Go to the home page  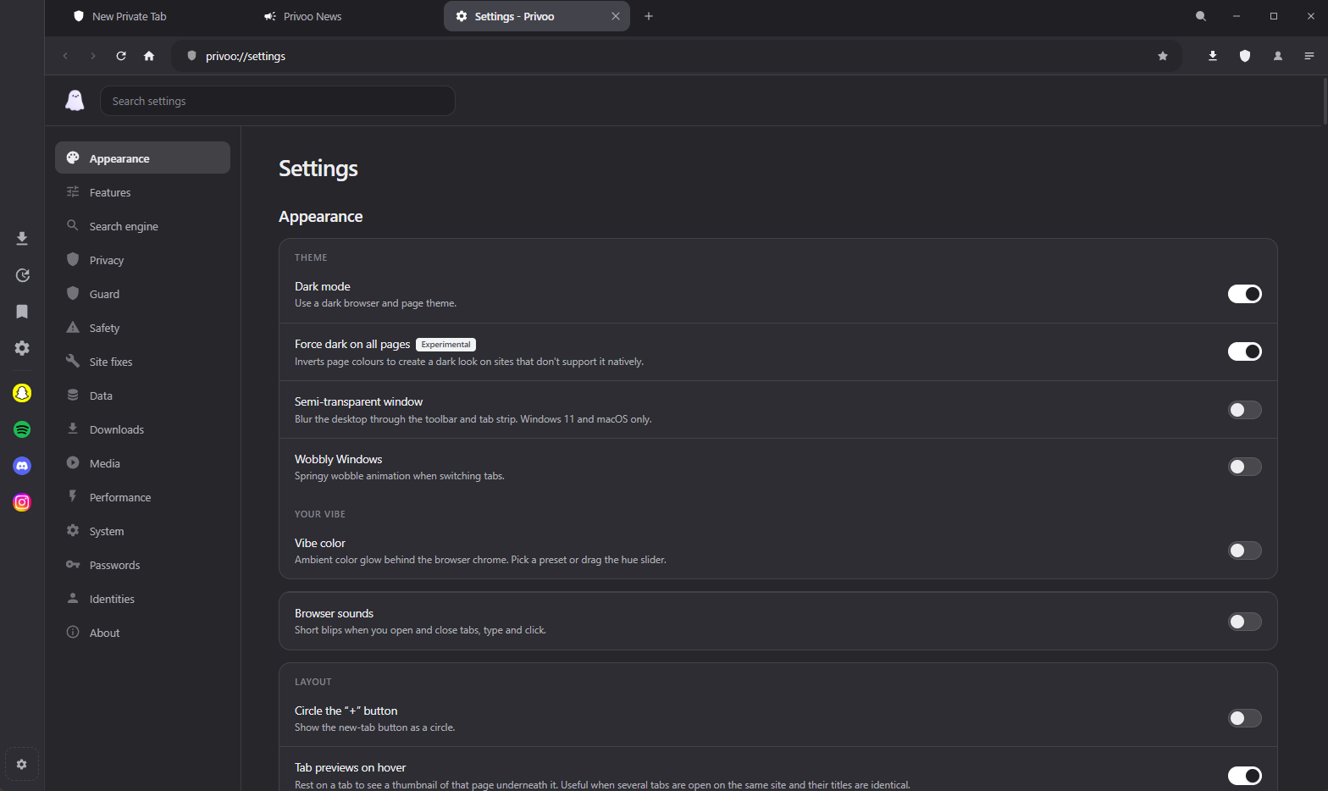(x=149, y=56)
